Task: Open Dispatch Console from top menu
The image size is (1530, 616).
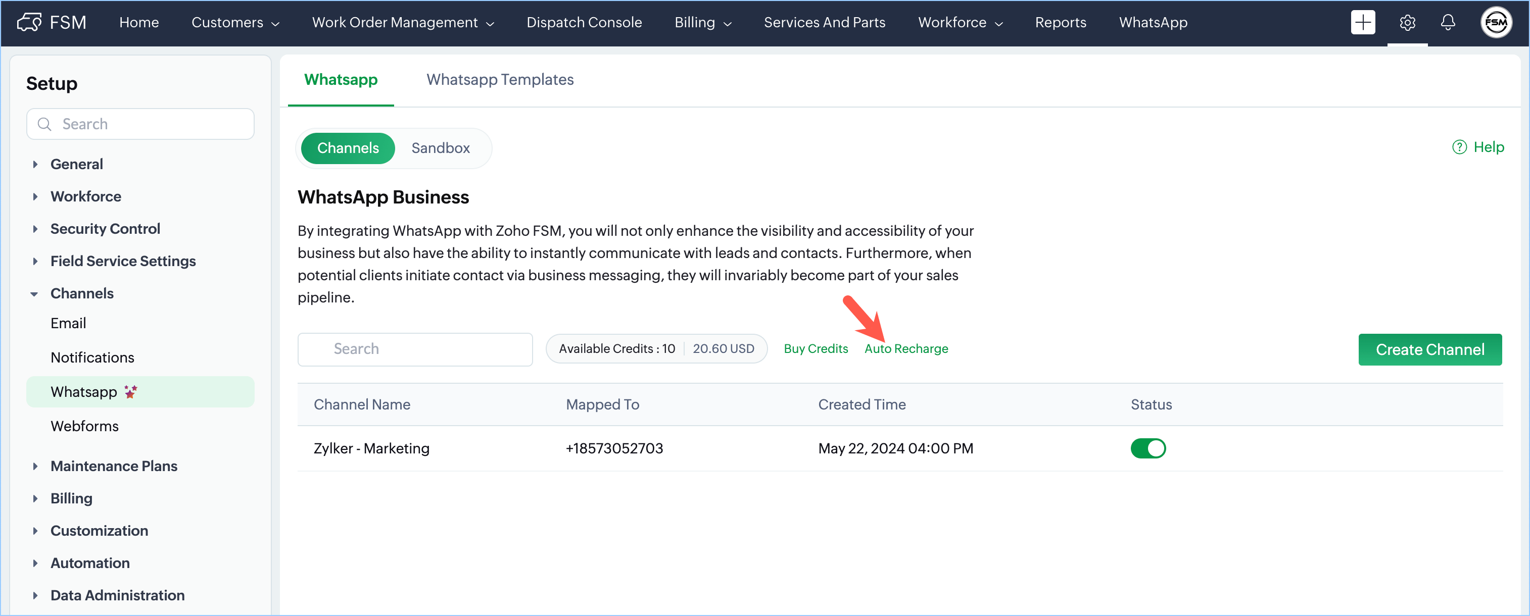Action: point(584,23)
